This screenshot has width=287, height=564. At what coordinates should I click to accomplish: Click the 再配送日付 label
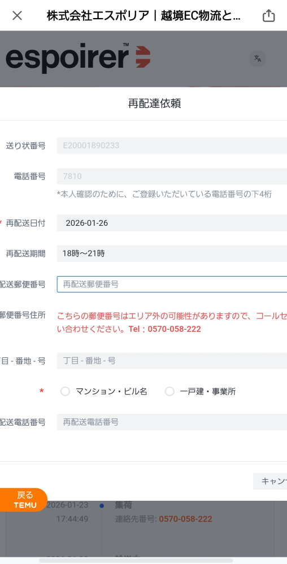click(25, 223)
